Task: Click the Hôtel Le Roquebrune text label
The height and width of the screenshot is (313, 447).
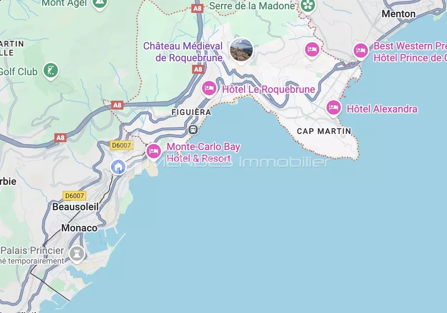Action: [269, 89]
